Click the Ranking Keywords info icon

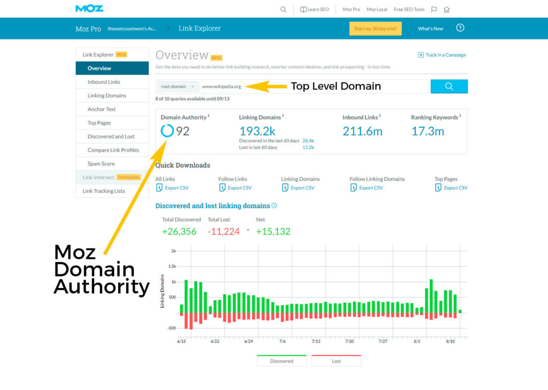coord(460,115)
